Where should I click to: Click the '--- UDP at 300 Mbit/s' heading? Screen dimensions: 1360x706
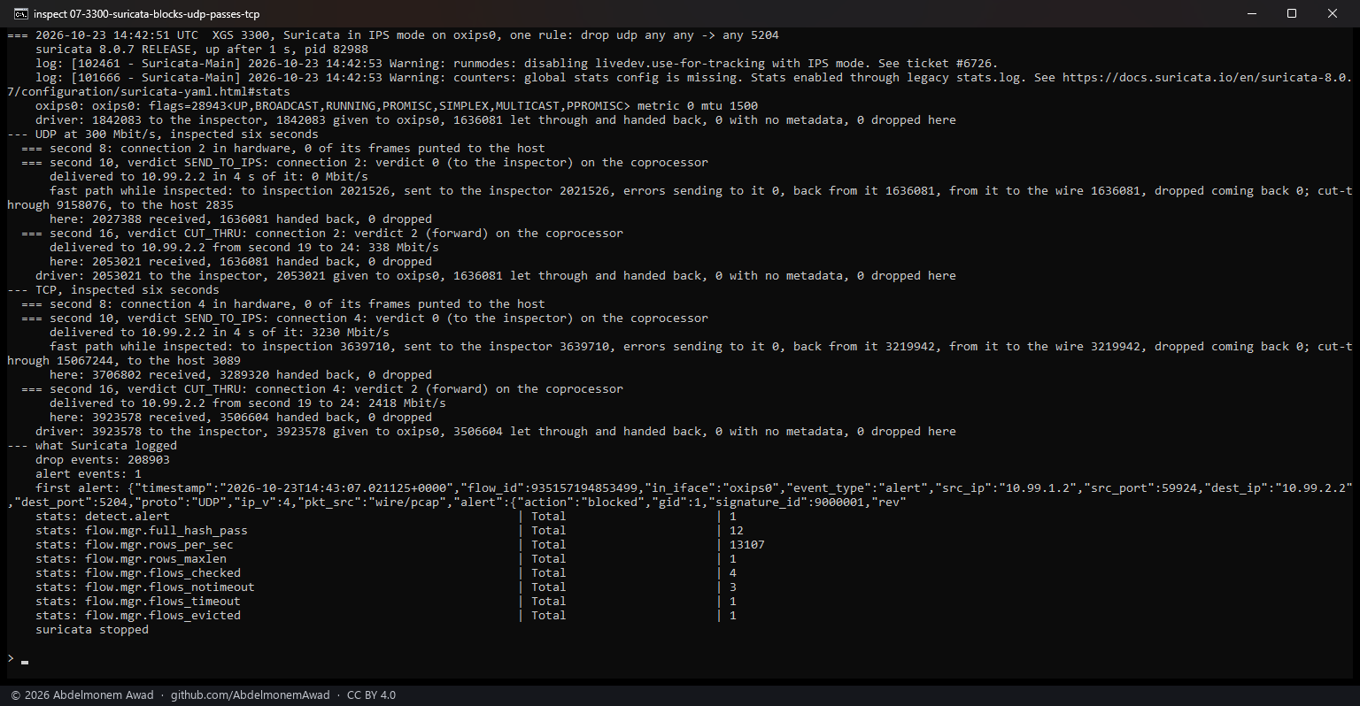(163, 134)
